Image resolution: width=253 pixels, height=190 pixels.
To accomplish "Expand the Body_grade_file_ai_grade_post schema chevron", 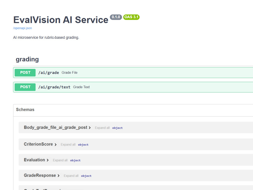I will [90, 128].
